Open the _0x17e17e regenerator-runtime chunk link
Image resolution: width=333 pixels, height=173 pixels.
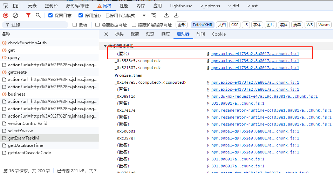point(271,110)
